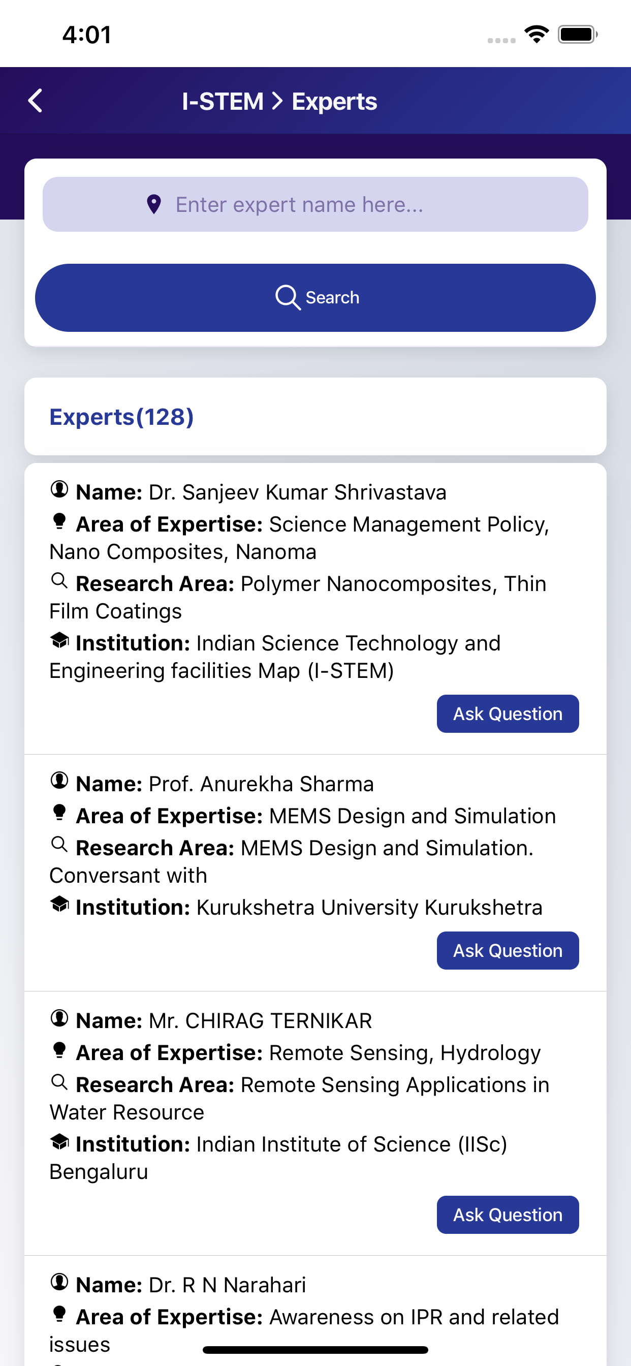
Task: Ask Question to Prof. Anurekha Sharma
Action: coord(508,951)
